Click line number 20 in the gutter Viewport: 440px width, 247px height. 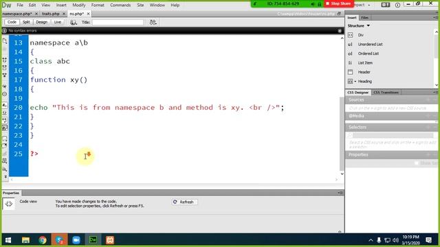pyautogui.click(x=19, y=108)
